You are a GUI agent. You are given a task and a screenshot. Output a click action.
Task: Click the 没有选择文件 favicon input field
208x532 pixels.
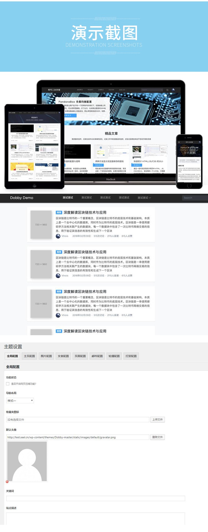(x=78, y=420)
